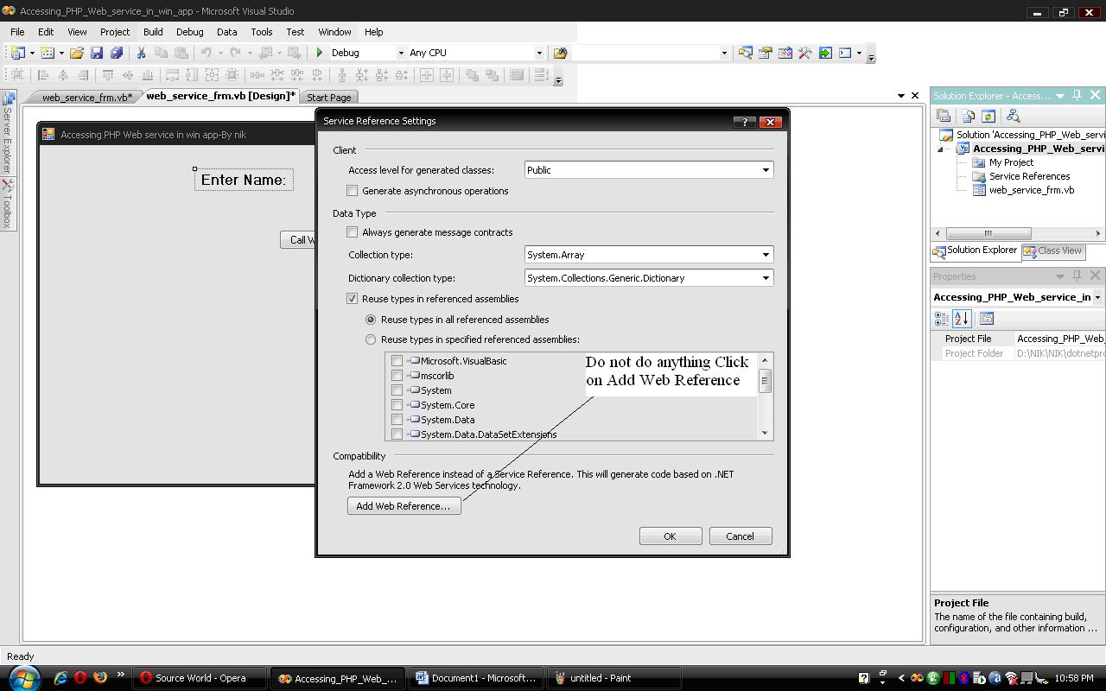
Task: Click the Cut scissors icon
Action: pos(141,53)
